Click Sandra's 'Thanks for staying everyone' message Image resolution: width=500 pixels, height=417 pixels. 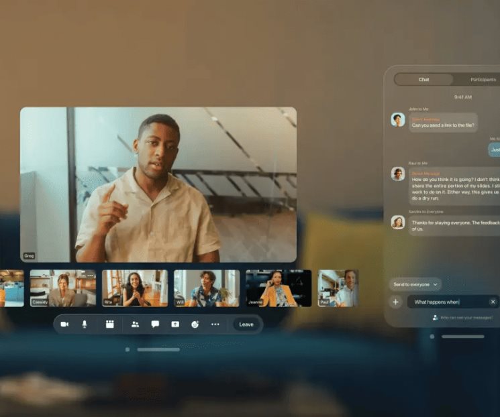tap(454, 225)
